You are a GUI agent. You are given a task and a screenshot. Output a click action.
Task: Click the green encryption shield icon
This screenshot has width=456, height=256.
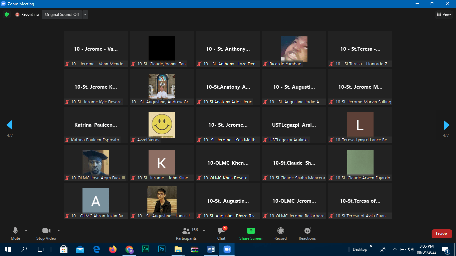pyautogui.click(x=6, y=15)
